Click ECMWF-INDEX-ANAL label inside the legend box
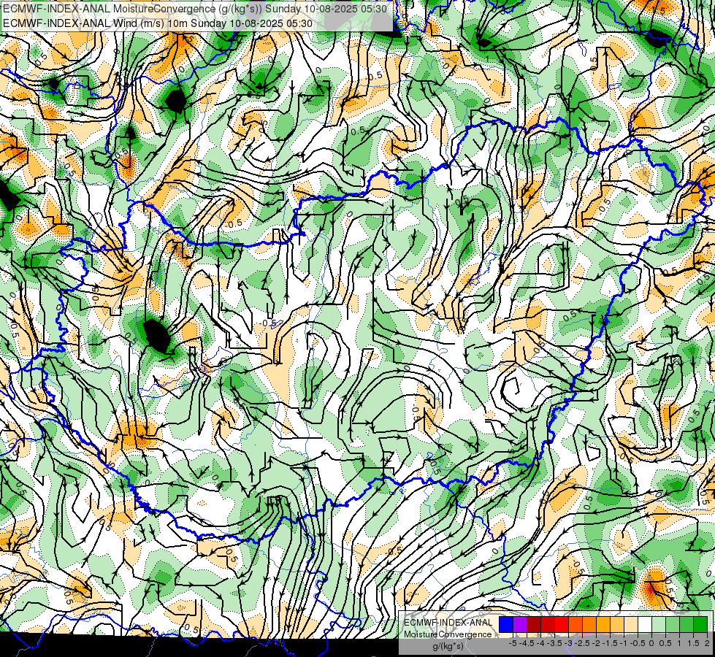The width and height of the screenshot is (715, 657). (448, 623)
